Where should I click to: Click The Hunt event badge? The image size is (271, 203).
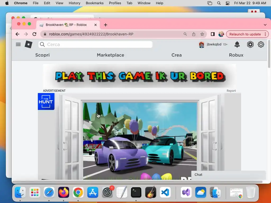click(46, 101)
